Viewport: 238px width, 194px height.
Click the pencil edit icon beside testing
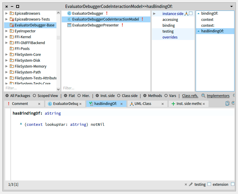(x=191, y=184)
